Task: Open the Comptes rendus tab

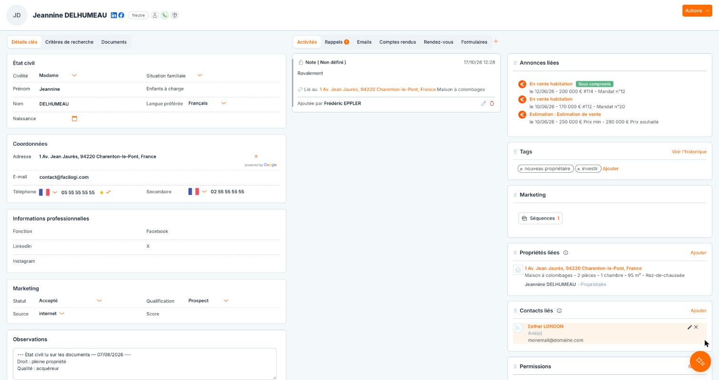Action: click(398, 42)
